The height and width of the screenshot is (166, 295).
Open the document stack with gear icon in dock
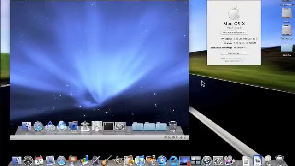click(x=257, y=160)
